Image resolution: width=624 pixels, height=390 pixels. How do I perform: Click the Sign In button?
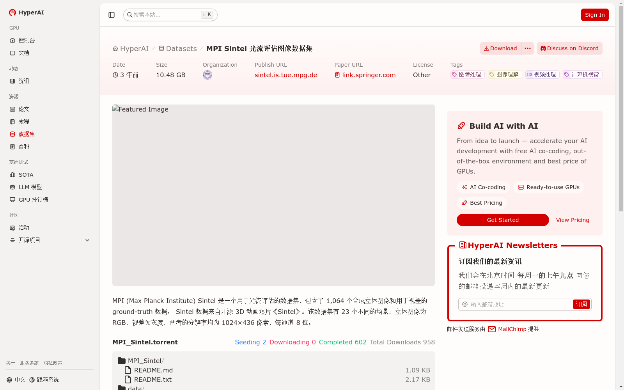point(595,15)
